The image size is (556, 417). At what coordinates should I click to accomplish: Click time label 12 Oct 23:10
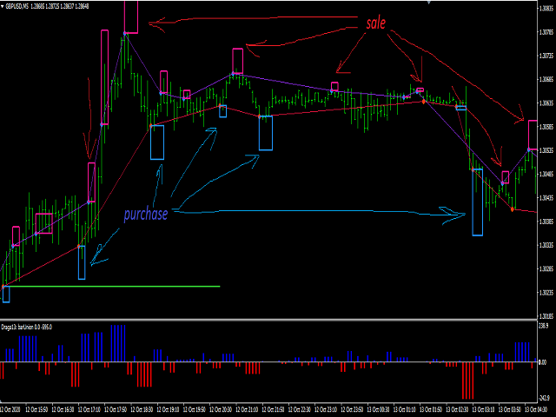click(325, 409)
